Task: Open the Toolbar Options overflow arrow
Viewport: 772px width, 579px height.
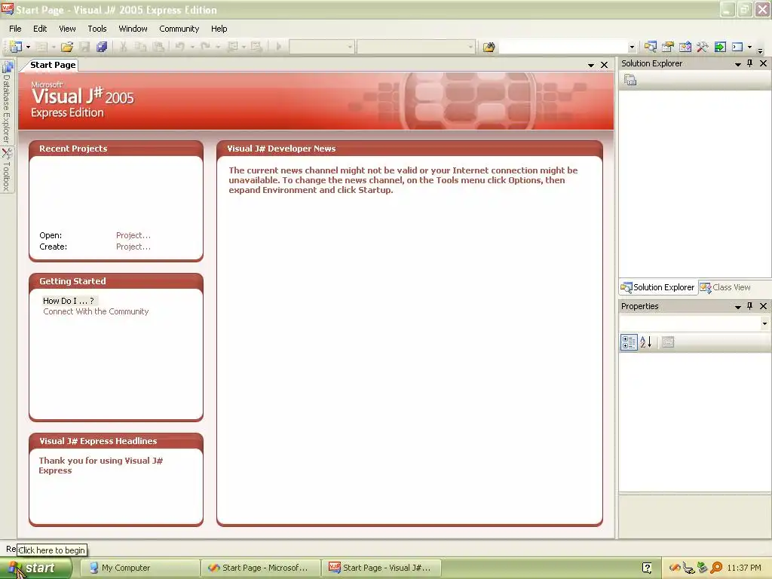Action: (760, 49)
